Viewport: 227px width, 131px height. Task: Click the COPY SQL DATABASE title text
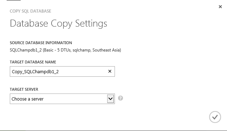30,11
